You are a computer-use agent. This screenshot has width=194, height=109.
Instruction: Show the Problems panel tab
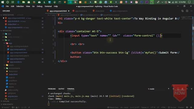click(52, 89)
